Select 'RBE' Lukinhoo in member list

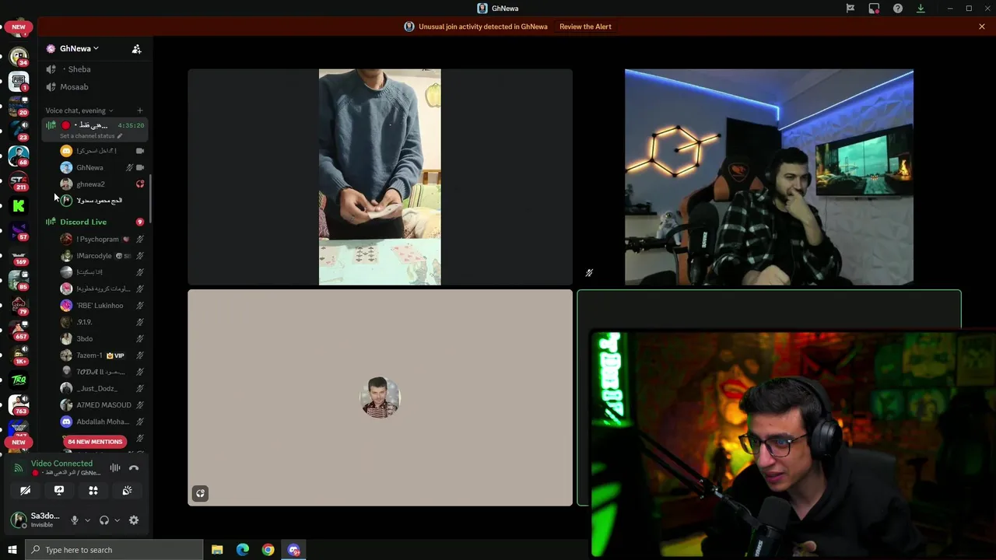tap(101, 306)
